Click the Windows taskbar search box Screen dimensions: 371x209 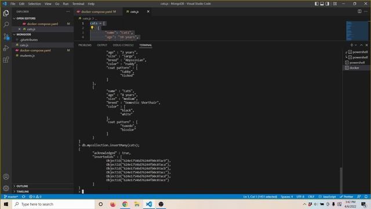tap(53, 204)
